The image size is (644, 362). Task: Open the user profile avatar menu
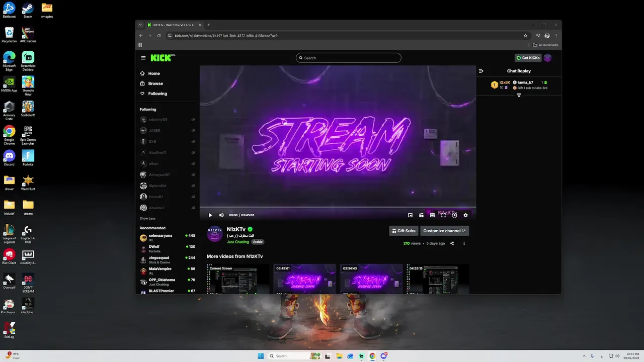pyautogui.click(x=548, y=58)
